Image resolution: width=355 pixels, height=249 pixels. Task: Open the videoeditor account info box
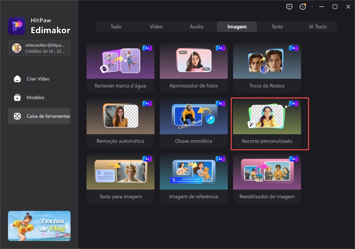point(39,48)
